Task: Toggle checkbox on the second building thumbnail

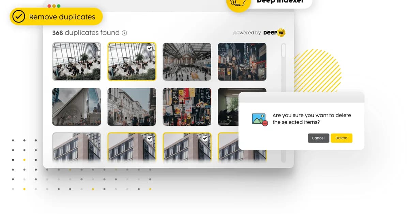Action: coord(150,138)
